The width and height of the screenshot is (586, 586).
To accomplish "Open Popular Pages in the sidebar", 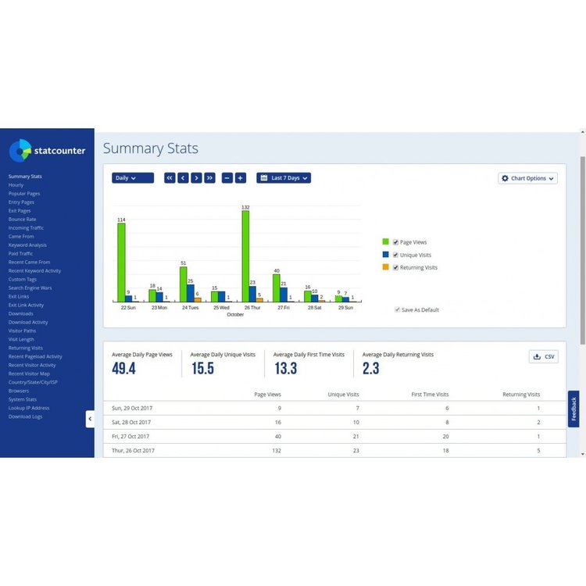I will point(24,194).
